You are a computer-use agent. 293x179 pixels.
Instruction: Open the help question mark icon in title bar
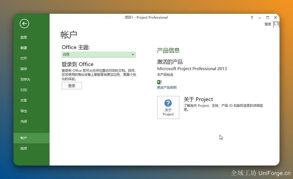[x=252, y=18]
